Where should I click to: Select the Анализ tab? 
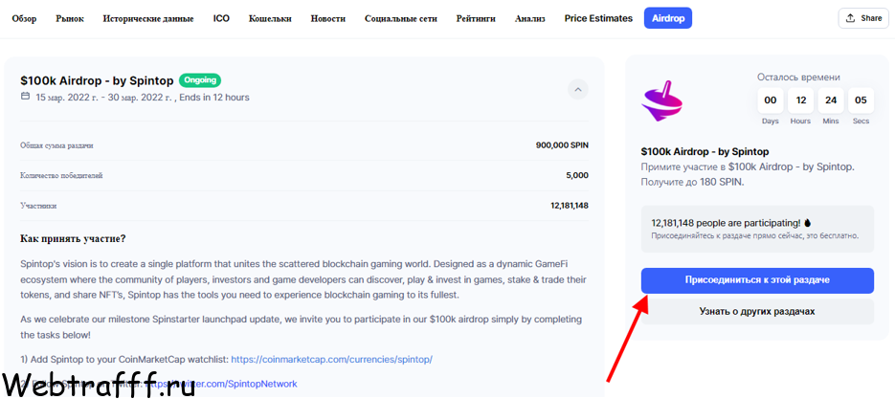[529, 18]
